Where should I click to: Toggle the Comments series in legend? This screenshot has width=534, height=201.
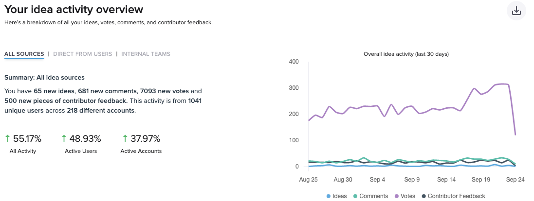373,196
